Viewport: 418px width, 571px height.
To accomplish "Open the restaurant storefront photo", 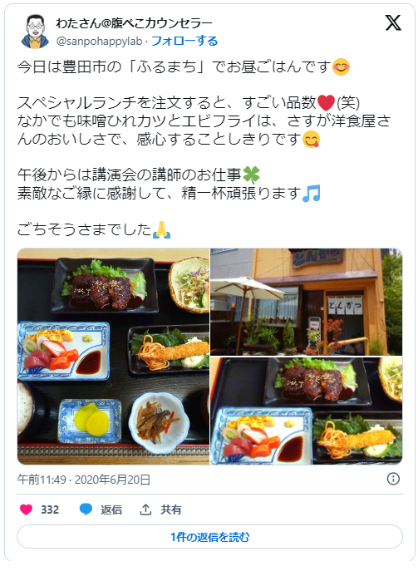I will click(307, 302).
